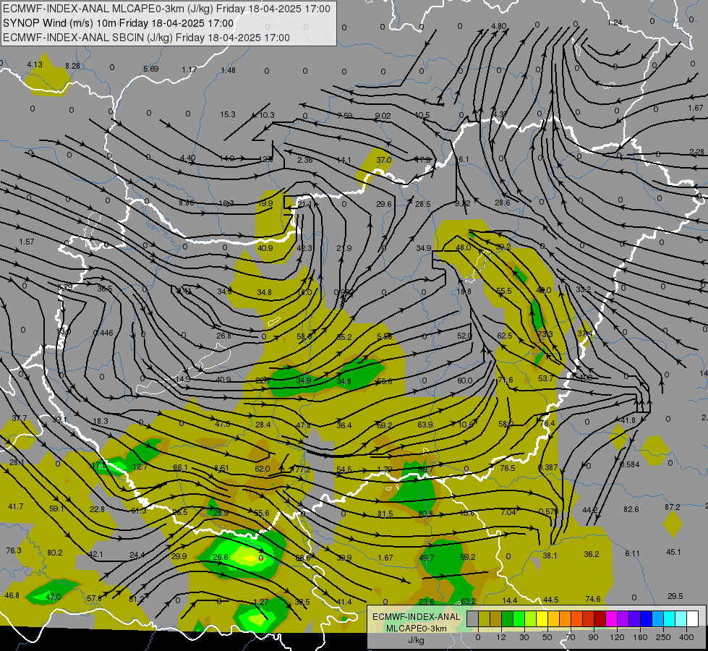The height and width of the screenshot is (651, 708).
Task: Click the map value 82.6
Action: click(631, 509)
